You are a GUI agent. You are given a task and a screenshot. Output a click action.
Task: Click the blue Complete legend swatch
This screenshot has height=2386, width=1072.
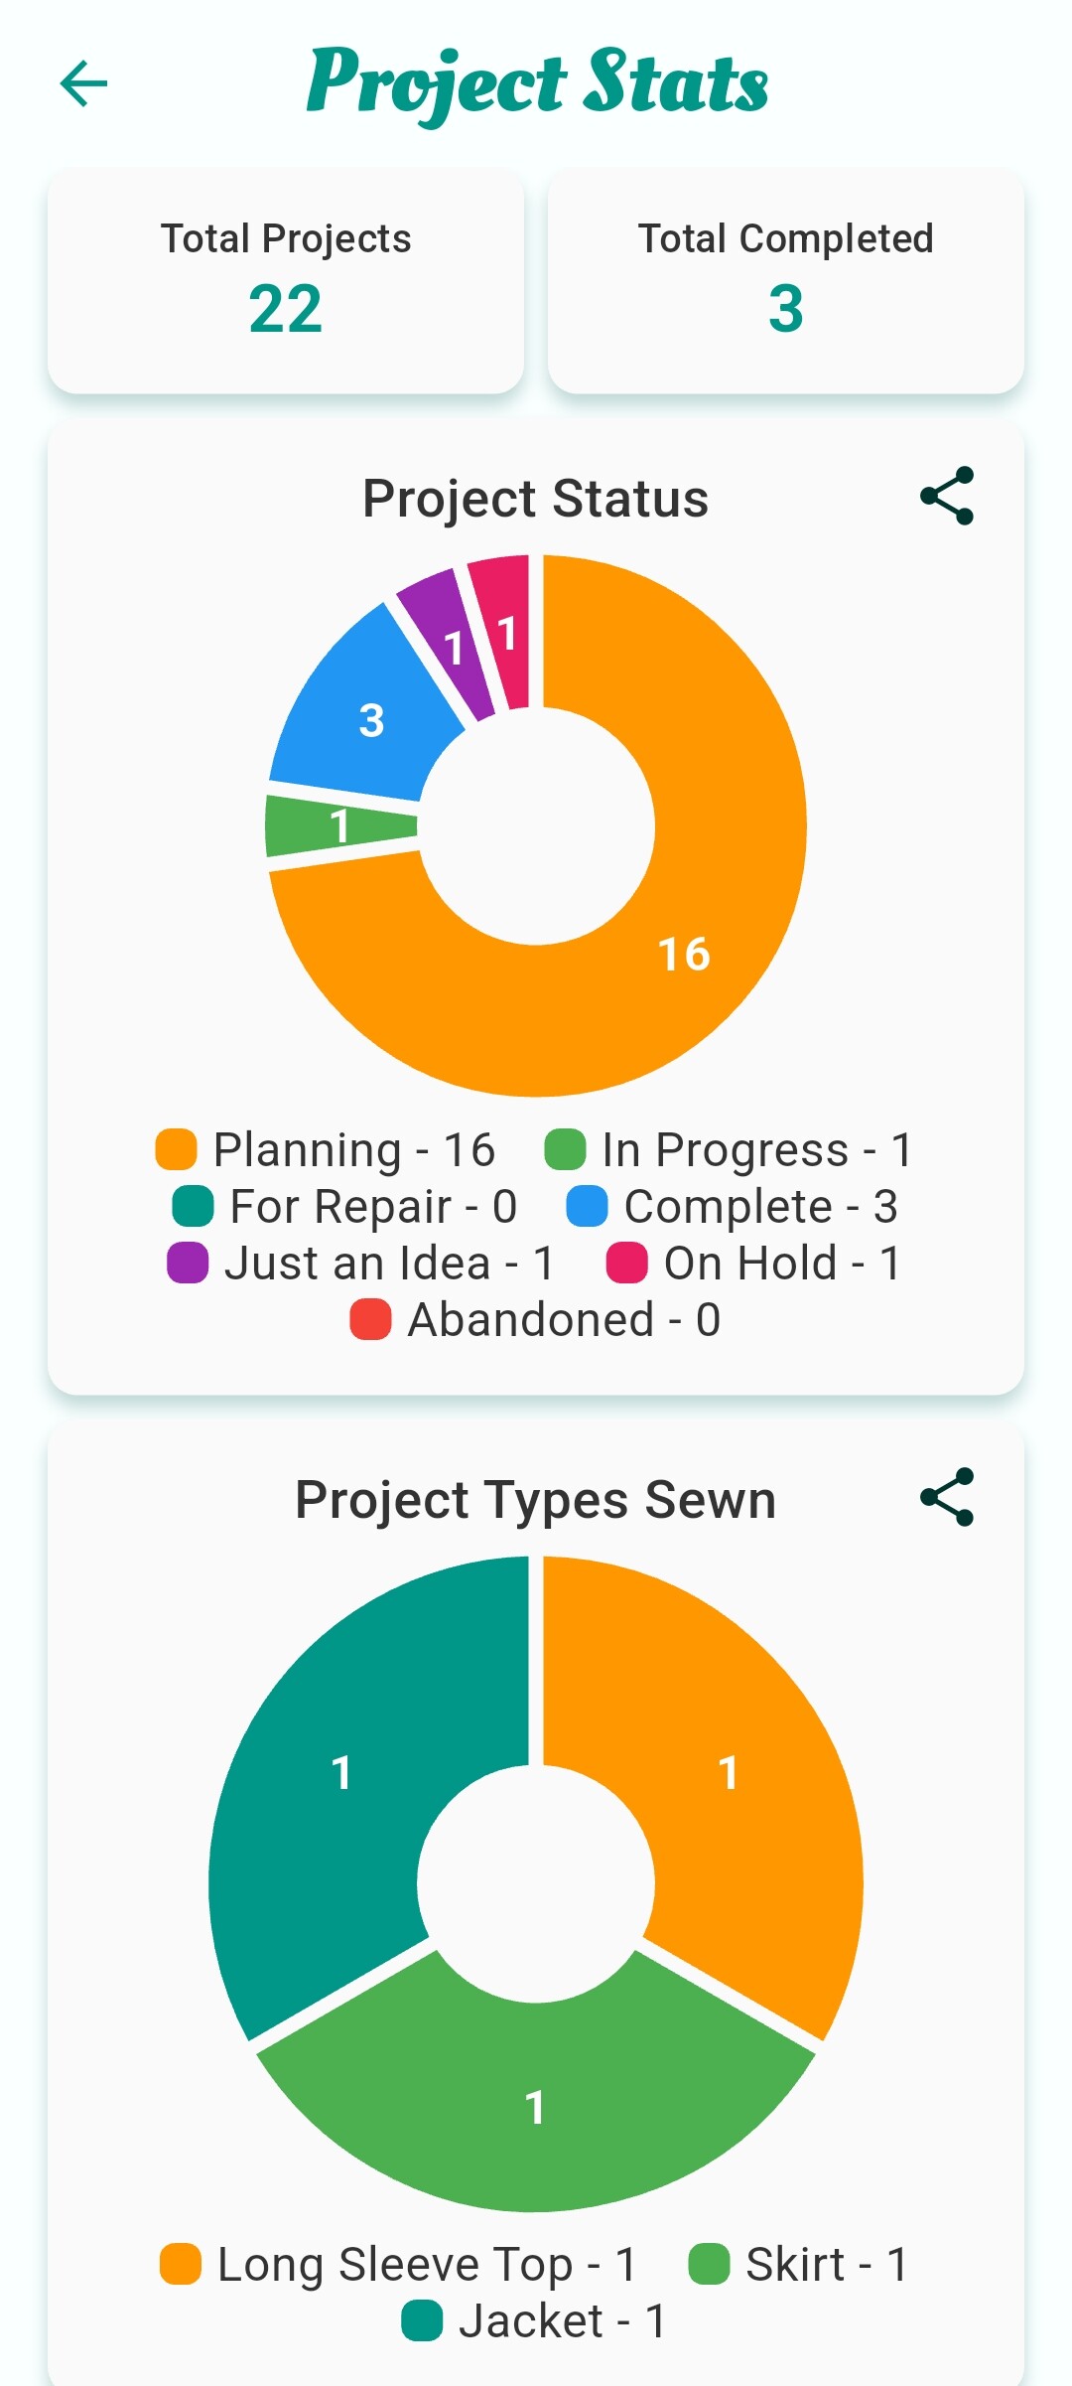tap(587, 1206)
